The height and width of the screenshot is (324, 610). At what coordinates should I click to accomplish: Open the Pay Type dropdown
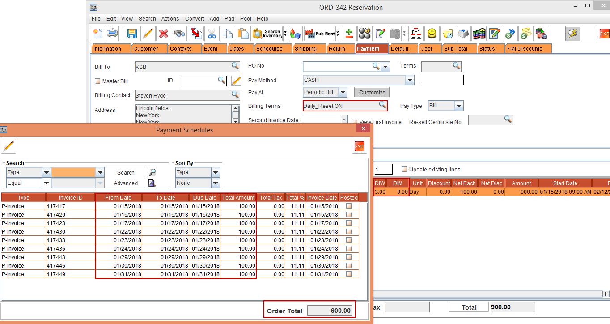(x=459, y=106)
